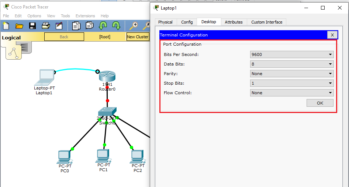The image size is (349, 187).
Task: Click the Print icon
Action: coord(46,25)
